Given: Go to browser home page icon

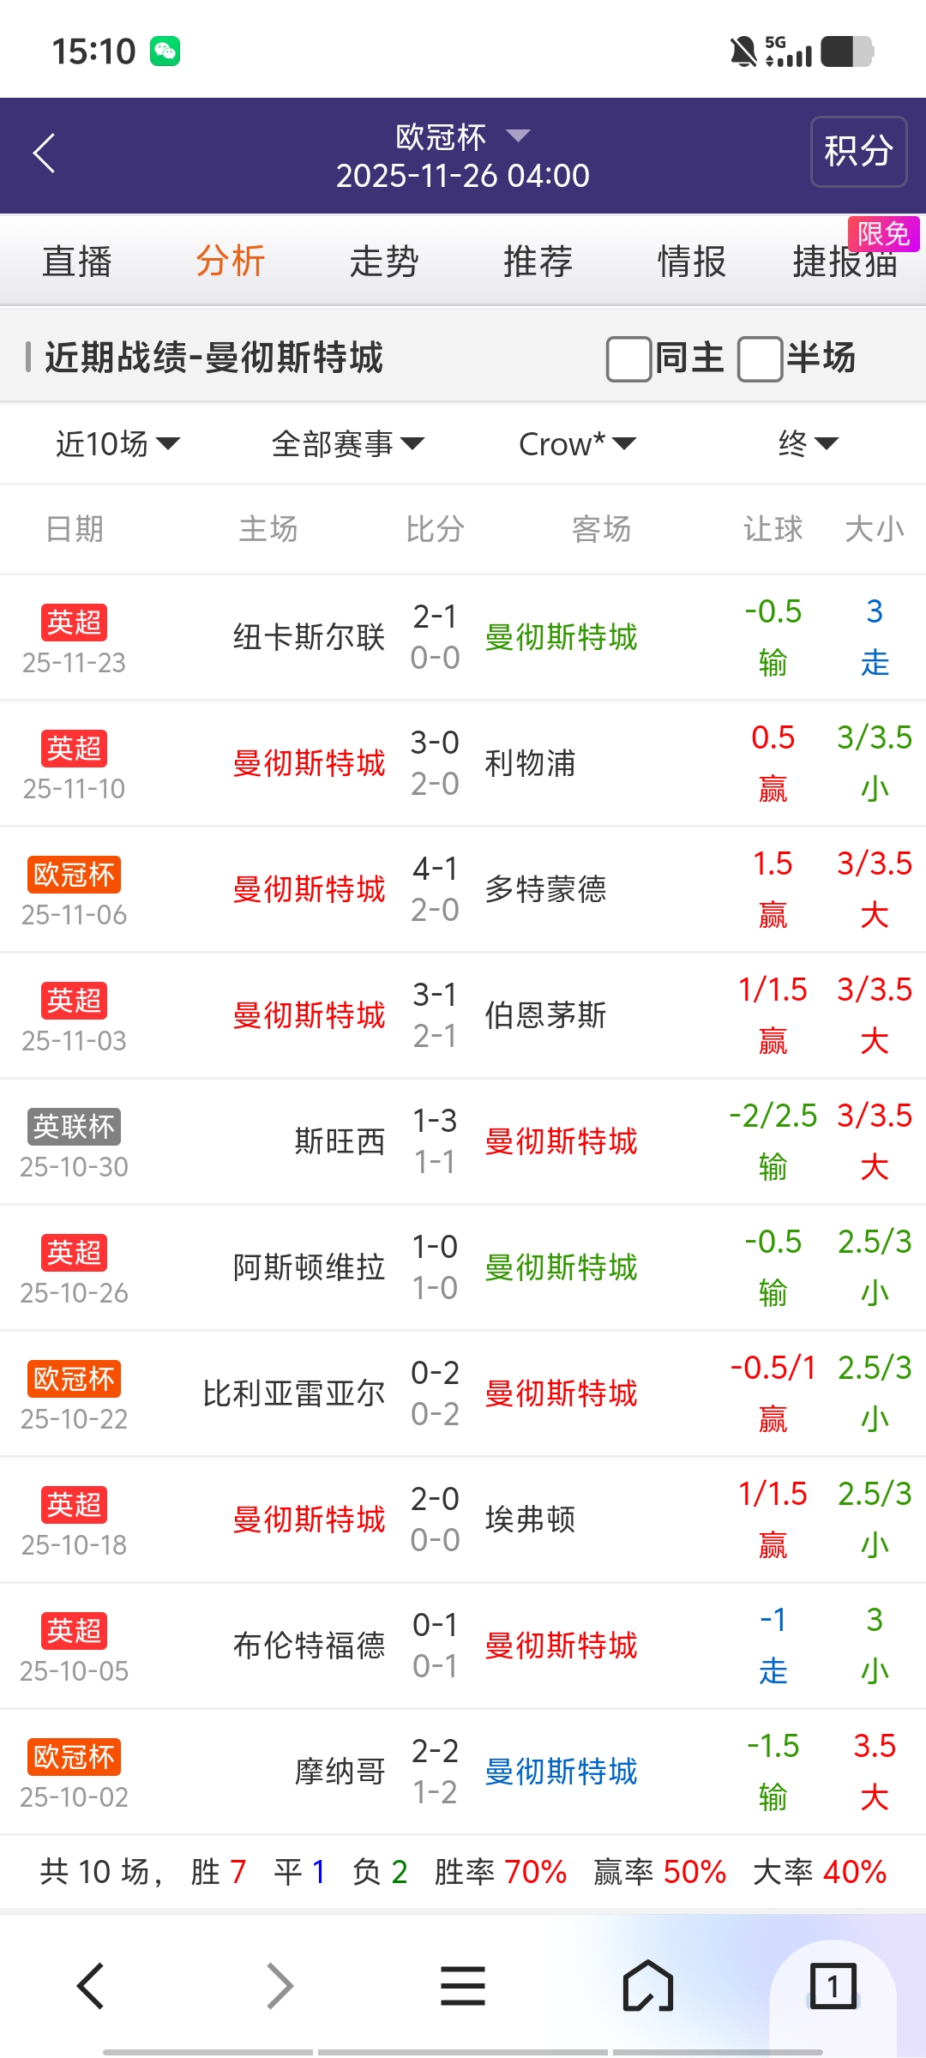Looking at the screenshot, I should (647, 1986).
